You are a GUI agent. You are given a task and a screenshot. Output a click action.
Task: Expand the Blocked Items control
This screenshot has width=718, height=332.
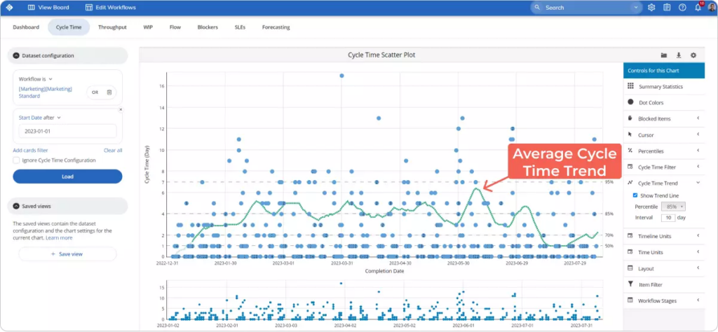[664, 119]
